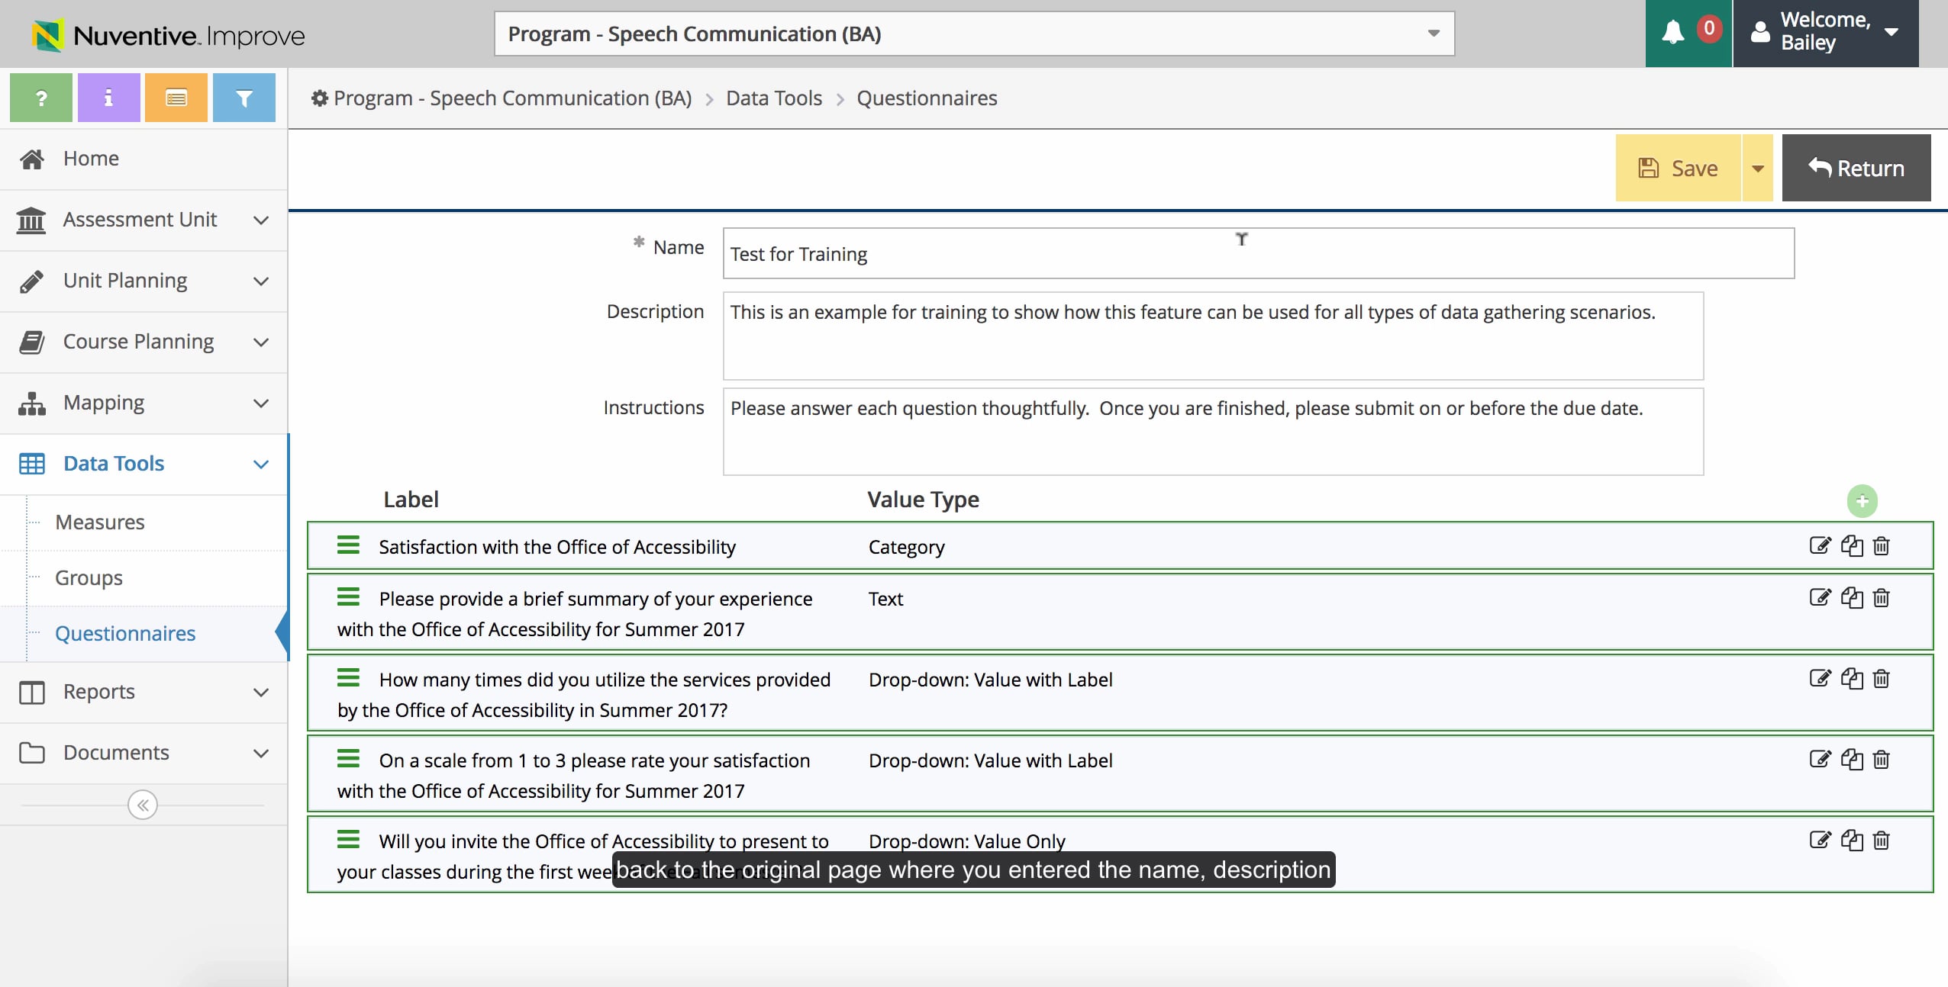Edit the Satisfaction with Office of Accessibility question

coord(1821,546)
